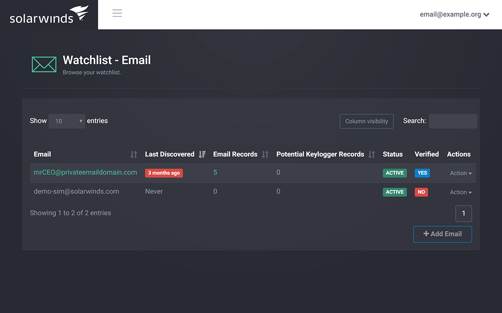This screenshot has width=502, height=313.
Task: Click Browse your watchlist subtitle
Action: 92,72
